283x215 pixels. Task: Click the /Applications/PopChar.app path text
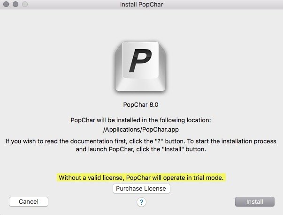pos(141,130)
